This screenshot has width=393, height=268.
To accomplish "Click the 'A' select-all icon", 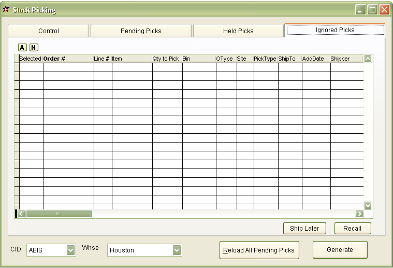I will 22,48.
